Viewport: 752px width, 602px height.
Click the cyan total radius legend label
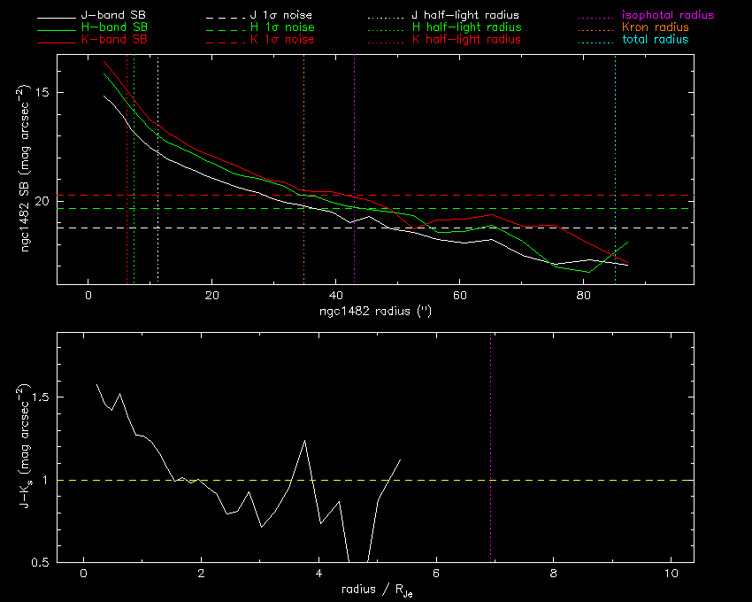[655, 40]
